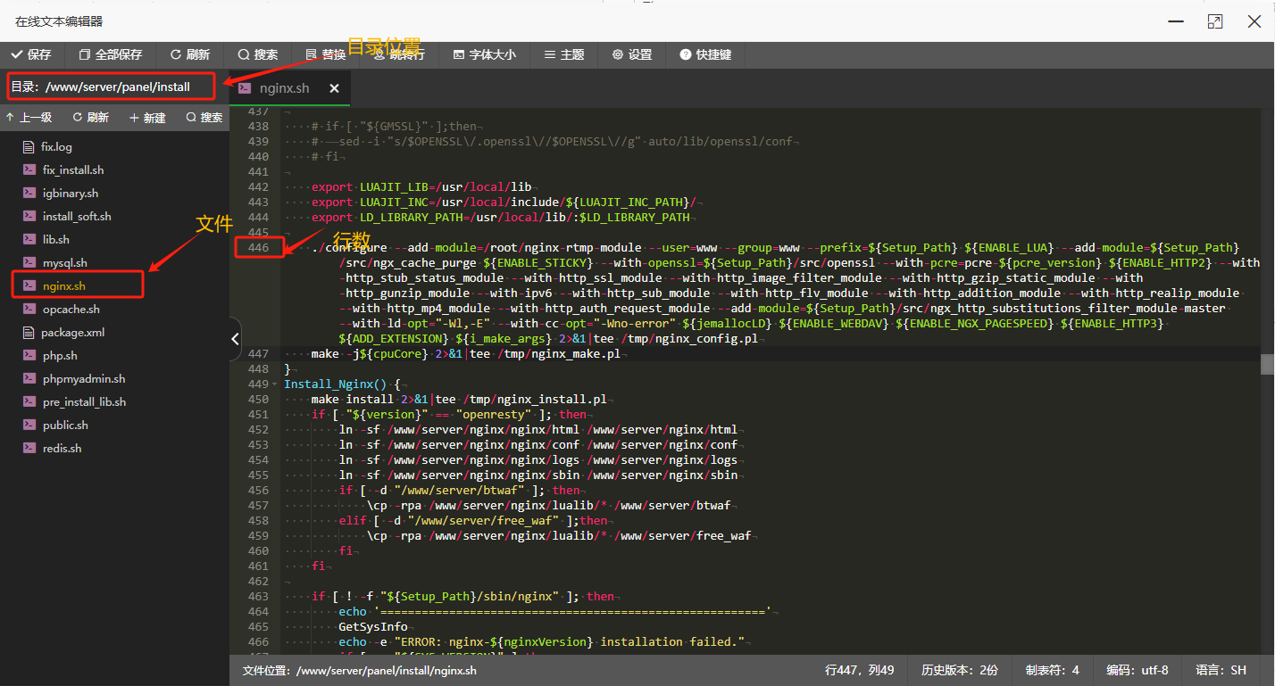The width and height of the screenshot is (1275, 686).
Task: Click the GetSysInfo line in code
Action: (x=373, y=627)
